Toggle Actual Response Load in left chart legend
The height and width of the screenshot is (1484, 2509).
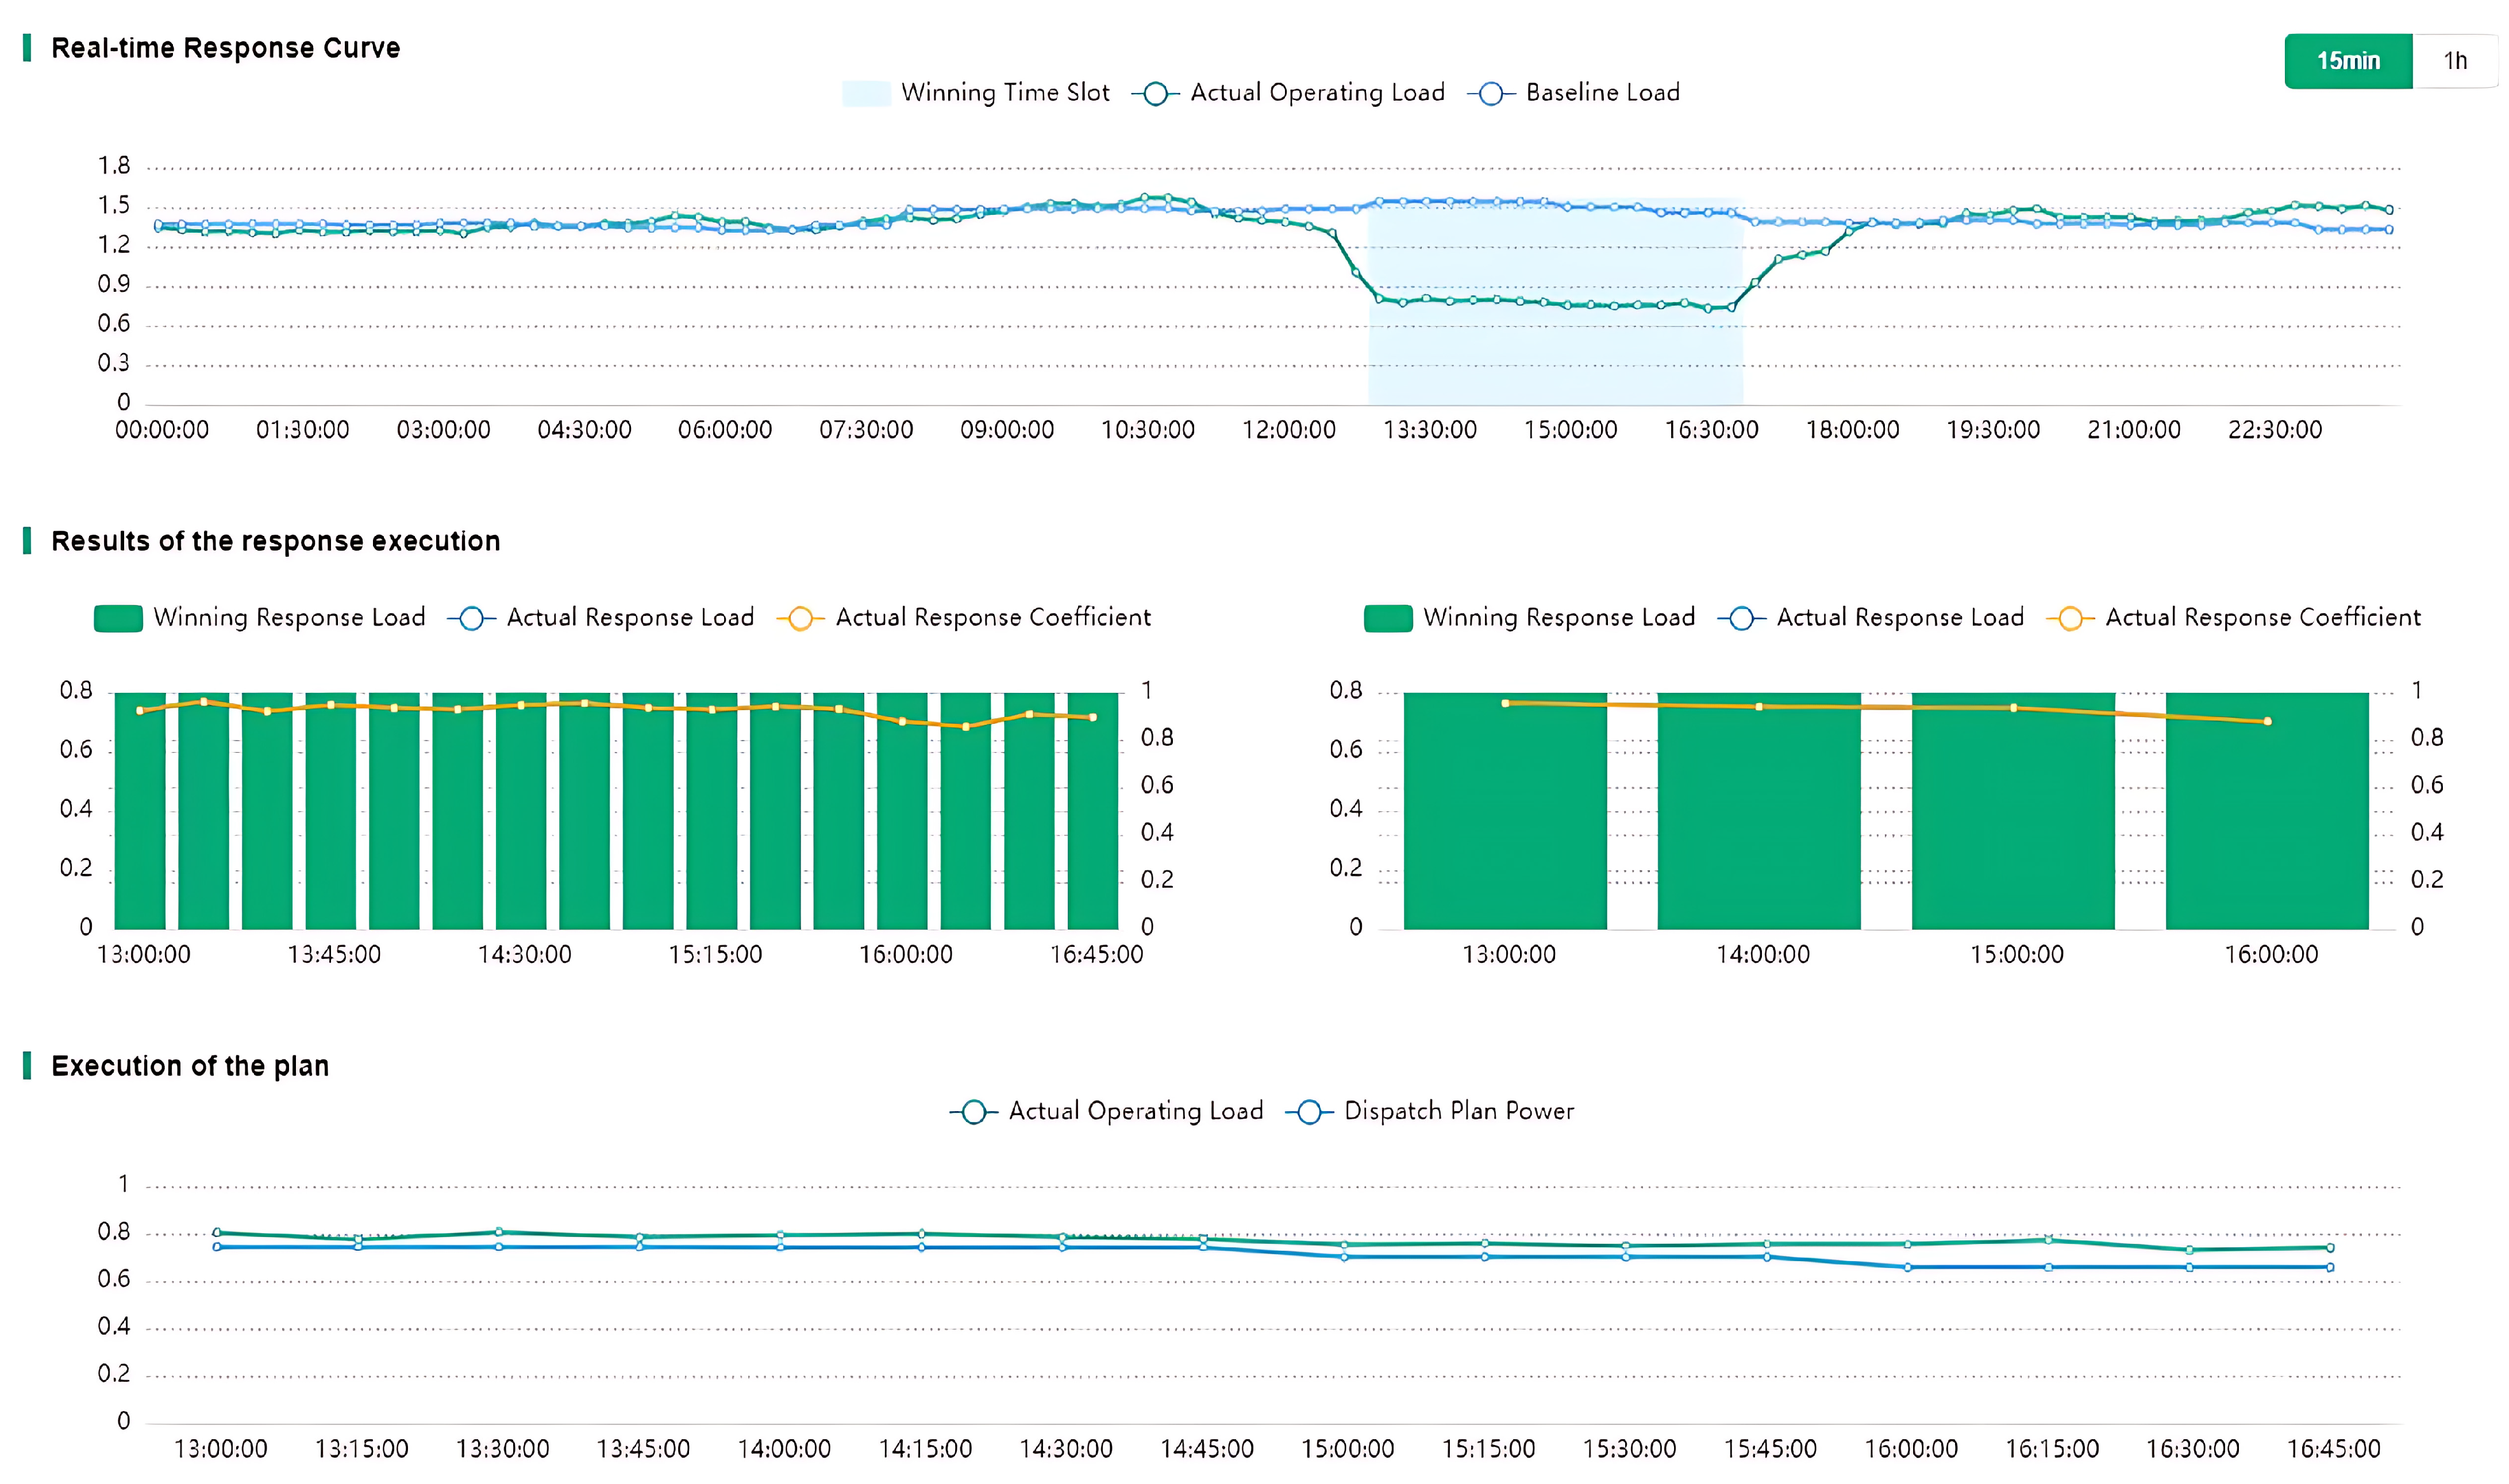click(471, 618)
